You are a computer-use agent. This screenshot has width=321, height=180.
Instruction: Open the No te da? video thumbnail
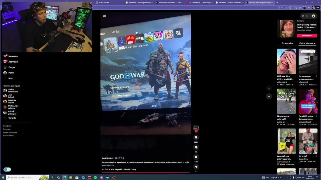[x=308, y=141]
